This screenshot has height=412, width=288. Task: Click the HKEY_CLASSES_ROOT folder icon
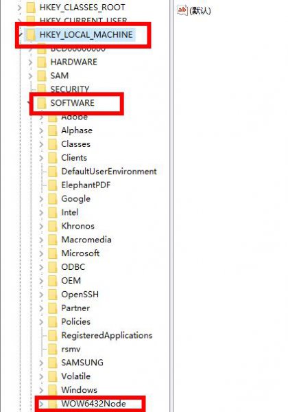32,8
